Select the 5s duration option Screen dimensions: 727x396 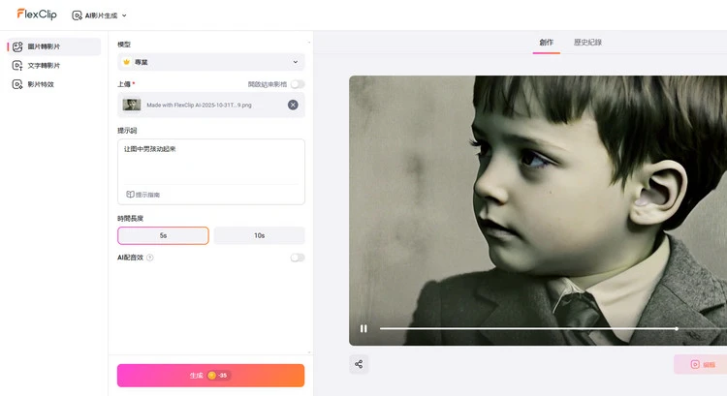tap(163, 235)
